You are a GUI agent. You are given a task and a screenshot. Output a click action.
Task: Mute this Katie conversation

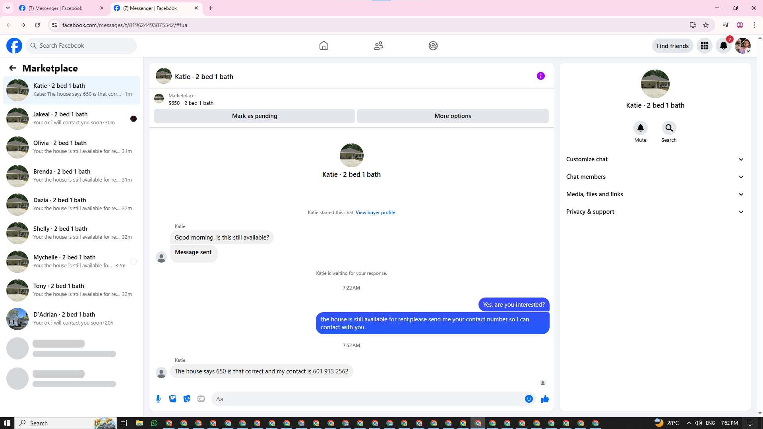pyautogui.click(x=640, y=128)
